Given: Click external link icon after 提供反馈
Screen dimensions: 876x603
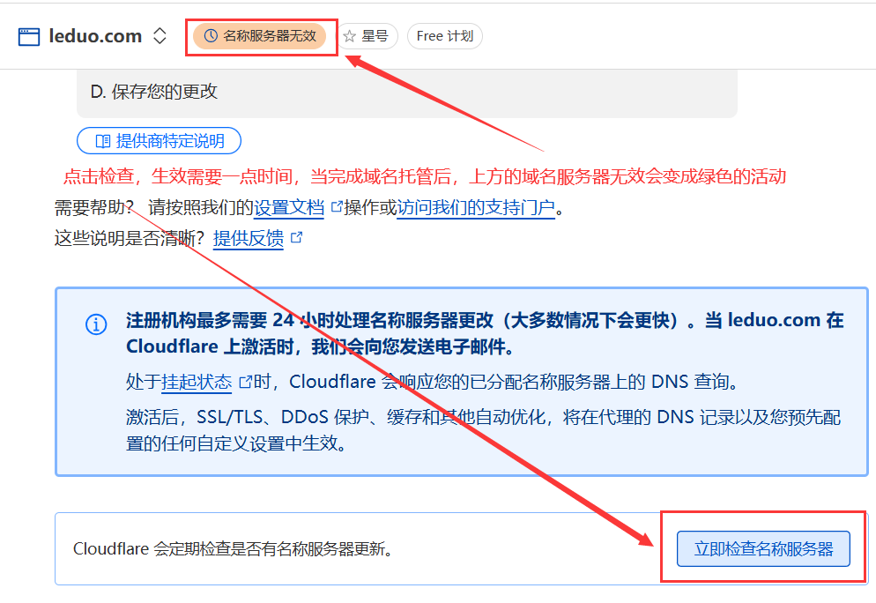Looking at the screenshot, I should pos(297,238).
